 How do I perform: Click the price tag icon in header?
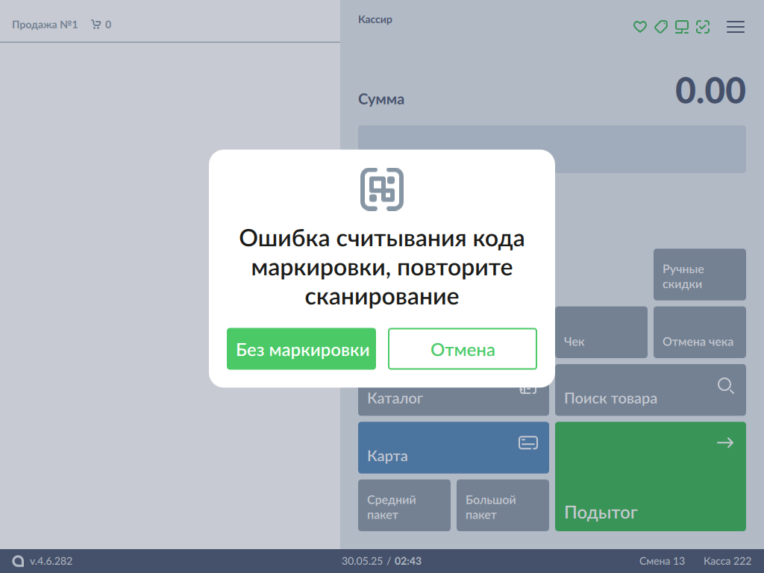coord(660,27)
